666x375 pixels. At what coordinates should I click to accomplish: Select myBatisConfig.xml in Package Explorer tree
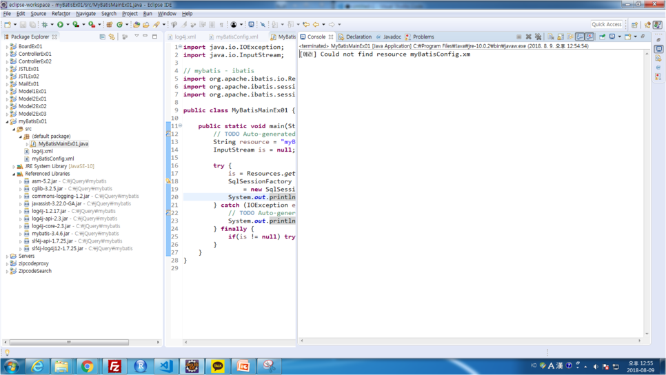point(52,159)
